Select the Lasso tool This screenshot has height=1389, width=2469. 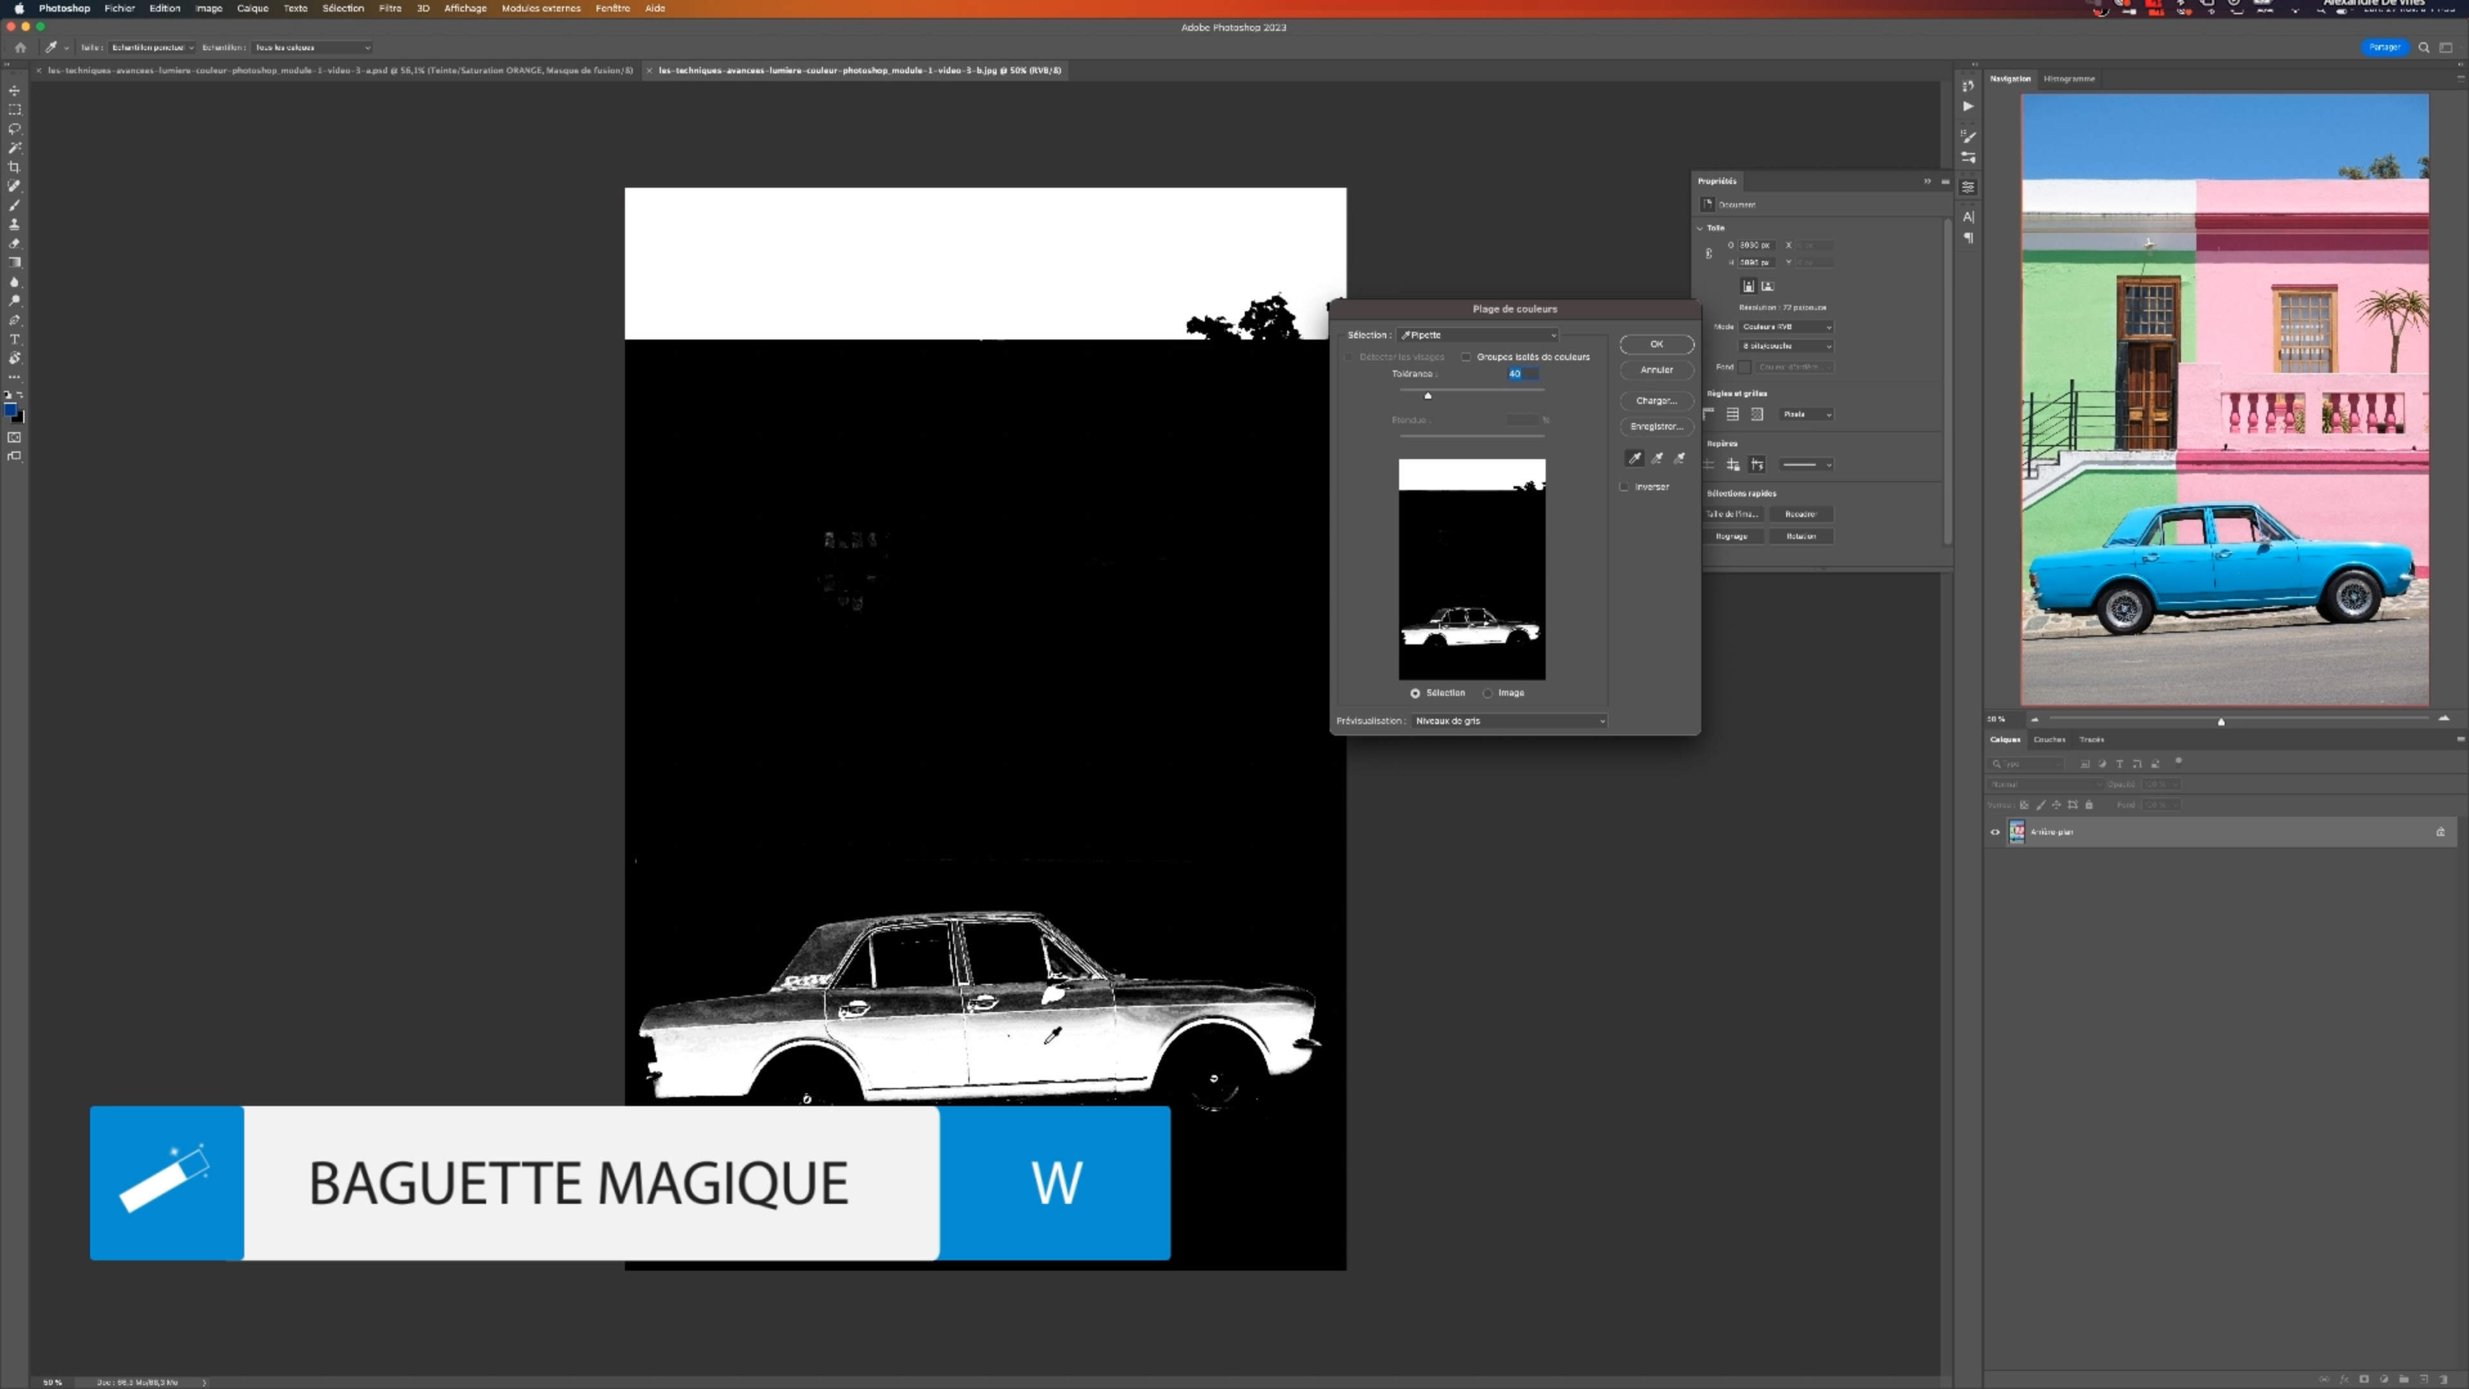(x=14, y=129)
